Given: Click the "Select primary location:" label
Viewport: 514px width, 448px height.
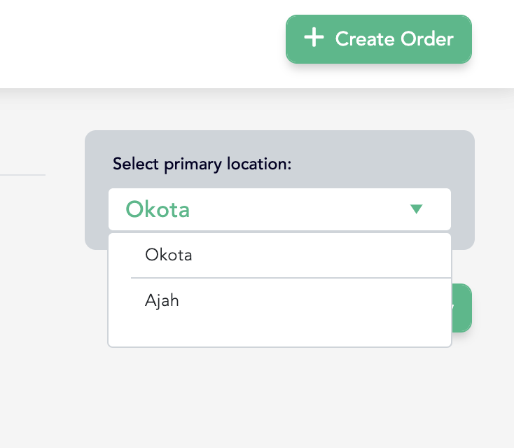Looking at the screenshot, I should pos(202,164).
